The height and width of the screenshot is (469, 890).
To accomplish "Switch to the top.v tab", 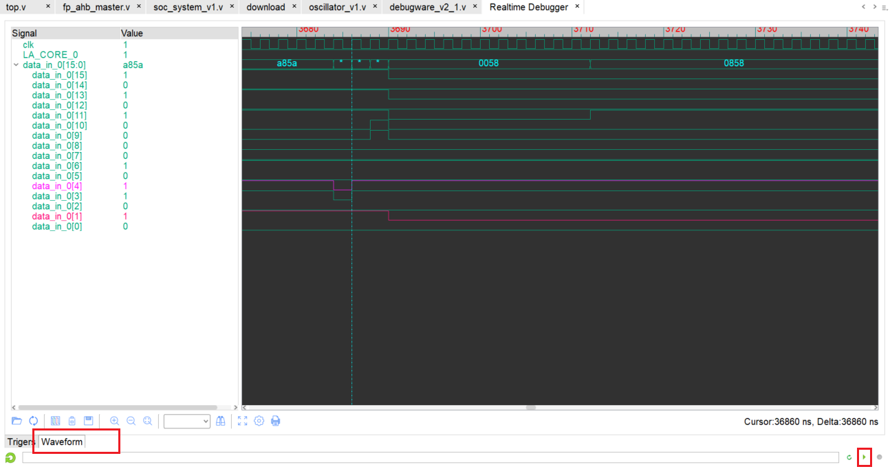I will [16, 7].
